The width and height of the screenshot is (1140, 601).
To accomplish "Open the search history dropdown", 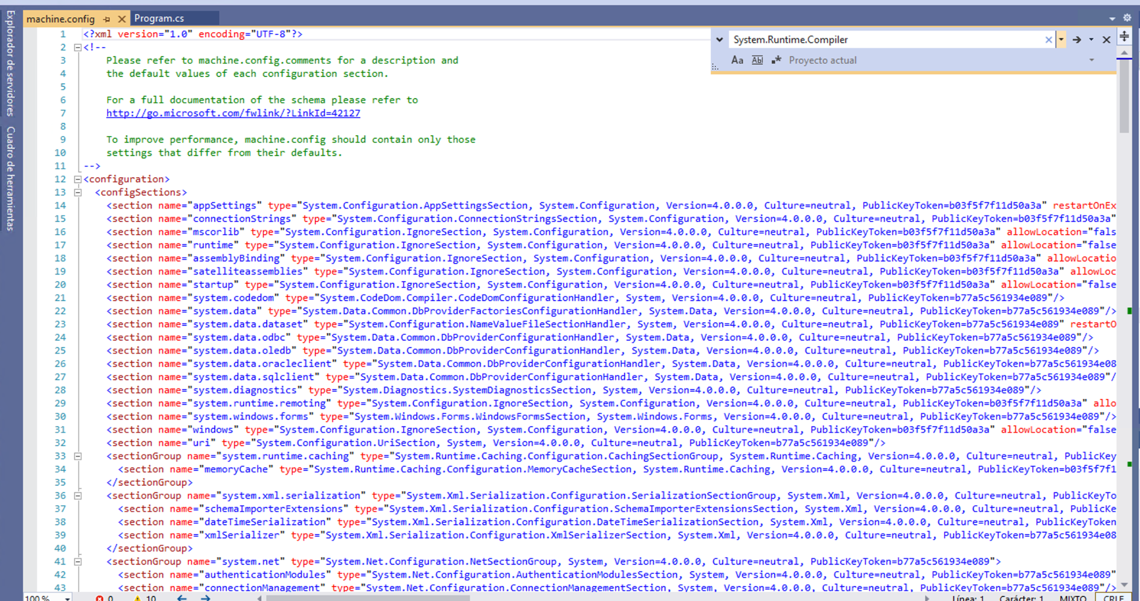I will pos(1061,39).
